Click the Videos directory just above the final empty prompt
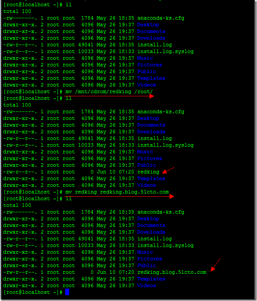This screenshot has height=301, width=257. click(x=146, y=286)
